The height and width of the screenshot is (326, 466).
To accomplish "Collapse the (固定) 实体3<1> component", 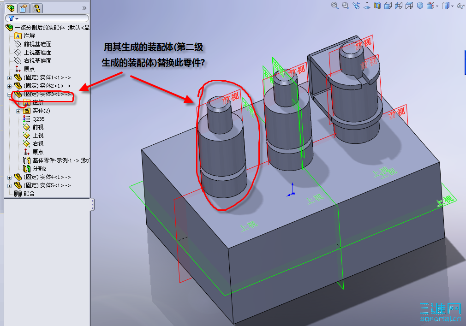I will click(x=10, y=95).
